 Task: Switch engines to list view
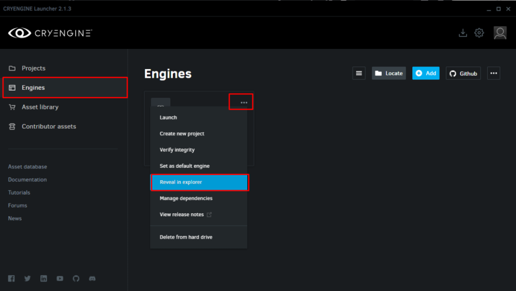point(359,73)
